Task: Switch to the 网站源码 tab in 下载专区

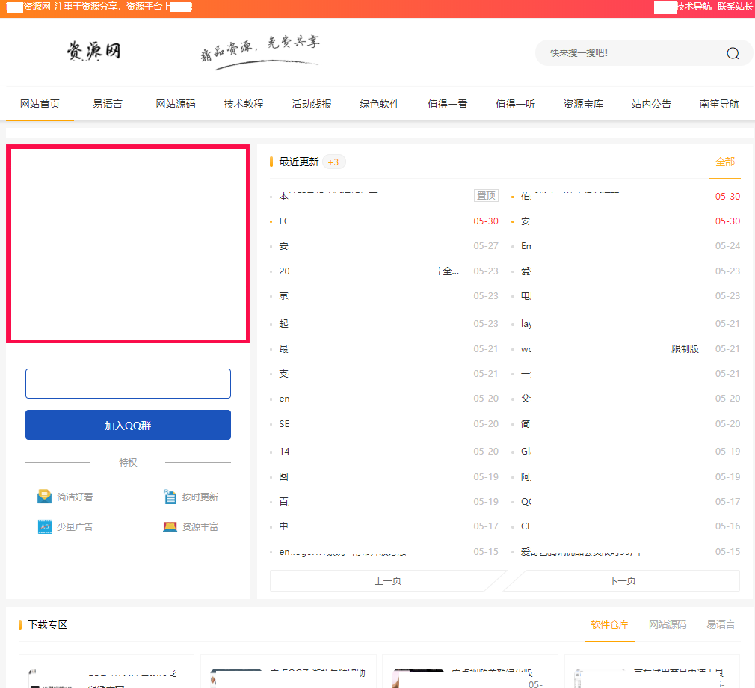Action: coord(667,624)
